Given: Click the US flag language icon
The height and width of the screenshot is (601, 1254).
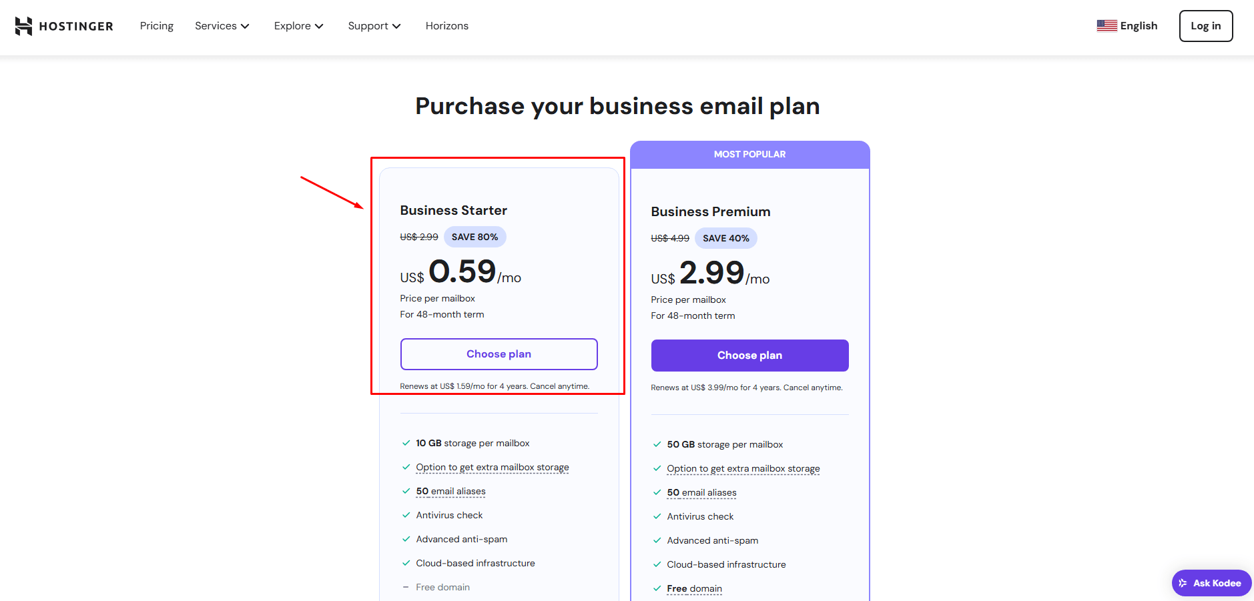Looking at the screenshot, I should click(1107, 26).
